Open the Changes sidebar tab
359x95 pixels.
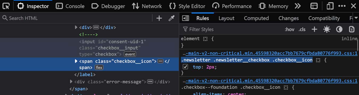[x=289, y=18]
